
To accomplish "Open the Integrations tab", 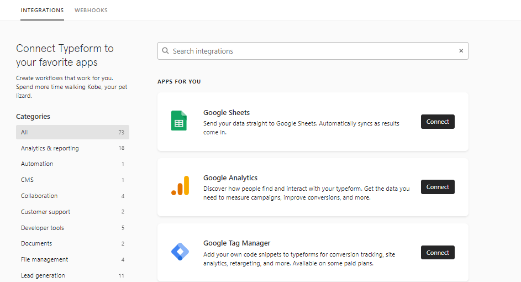I will click(42, 11).
